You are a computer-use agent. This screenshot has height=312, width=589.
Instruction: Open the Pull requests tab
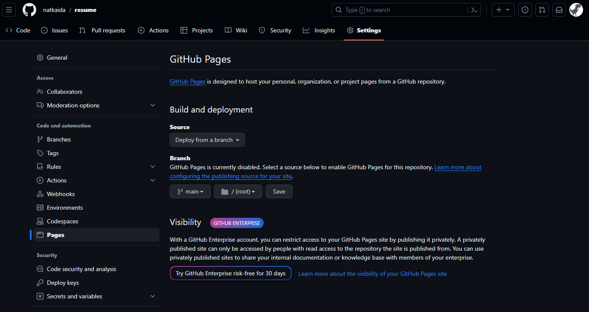(x=102, y=30)
